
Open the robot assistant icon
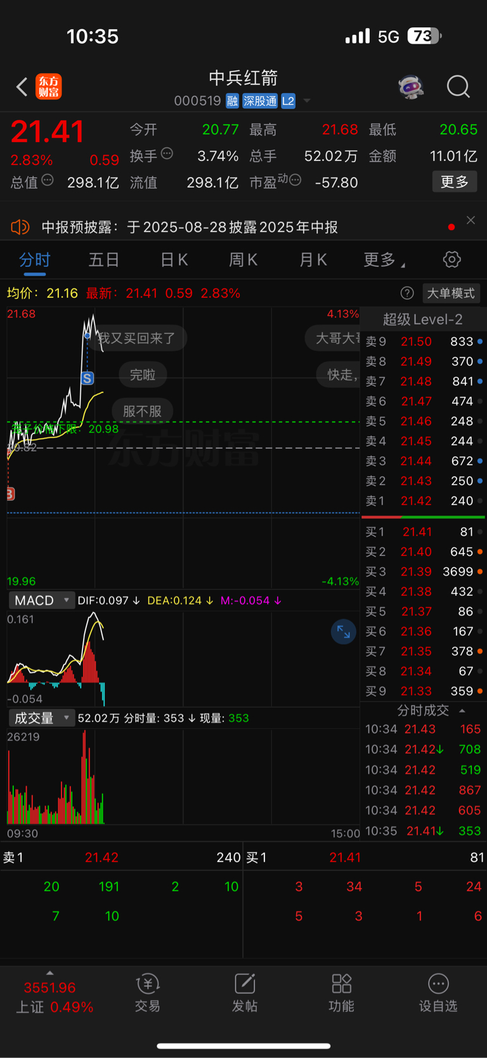(x=411, y=87)
